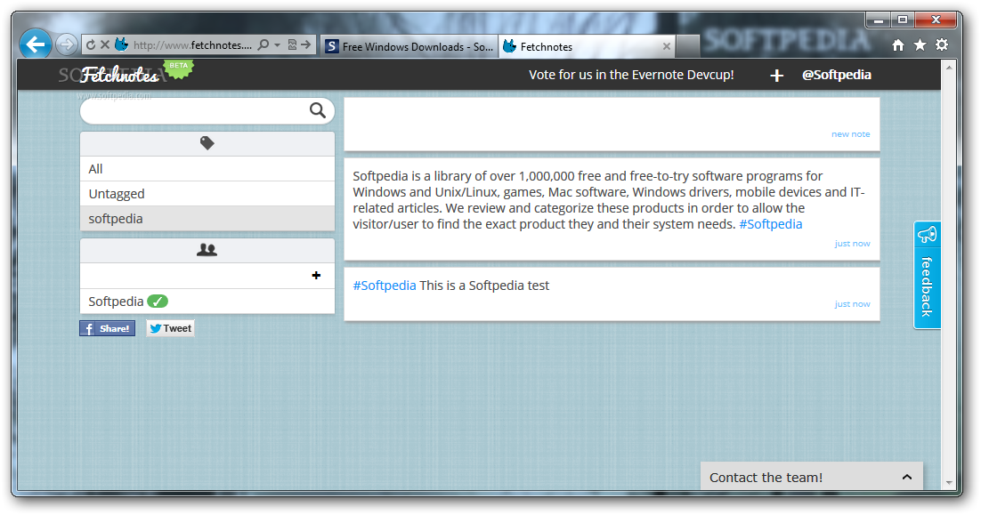This screenshot has height=515, width=981.
Task: Click the address bar search magnifier icon
Action: click(263, 45)
